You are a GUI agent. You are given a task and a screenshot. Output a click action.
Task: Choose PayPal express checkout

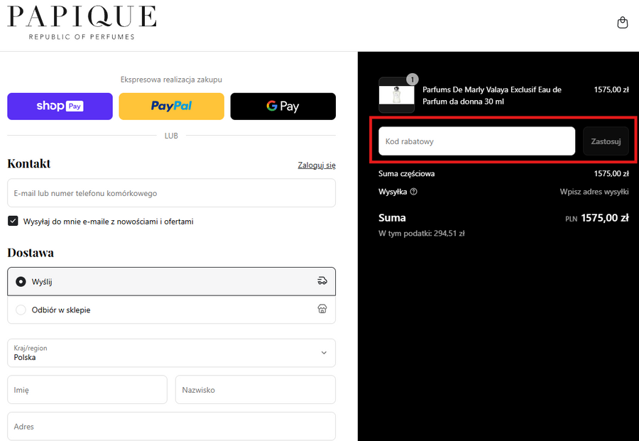[x=171, y=107]
